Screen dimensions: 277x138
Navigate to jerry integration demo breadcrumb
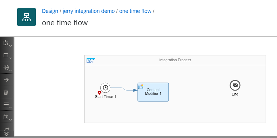coord(89,11)
